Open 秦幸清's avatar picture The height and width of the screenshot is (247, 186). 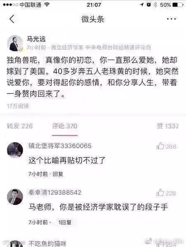(15, 197)
